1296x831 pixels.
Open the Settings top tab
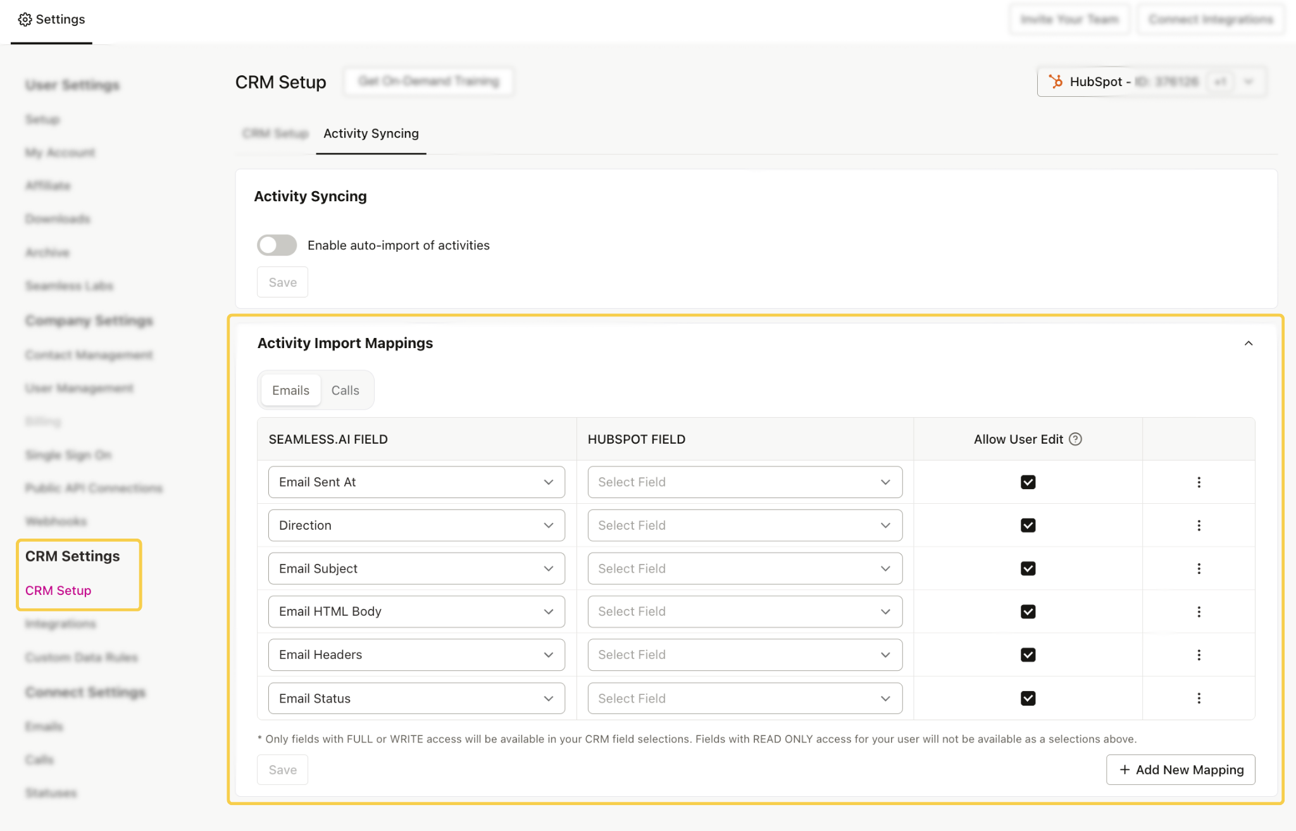pos(51,20)
